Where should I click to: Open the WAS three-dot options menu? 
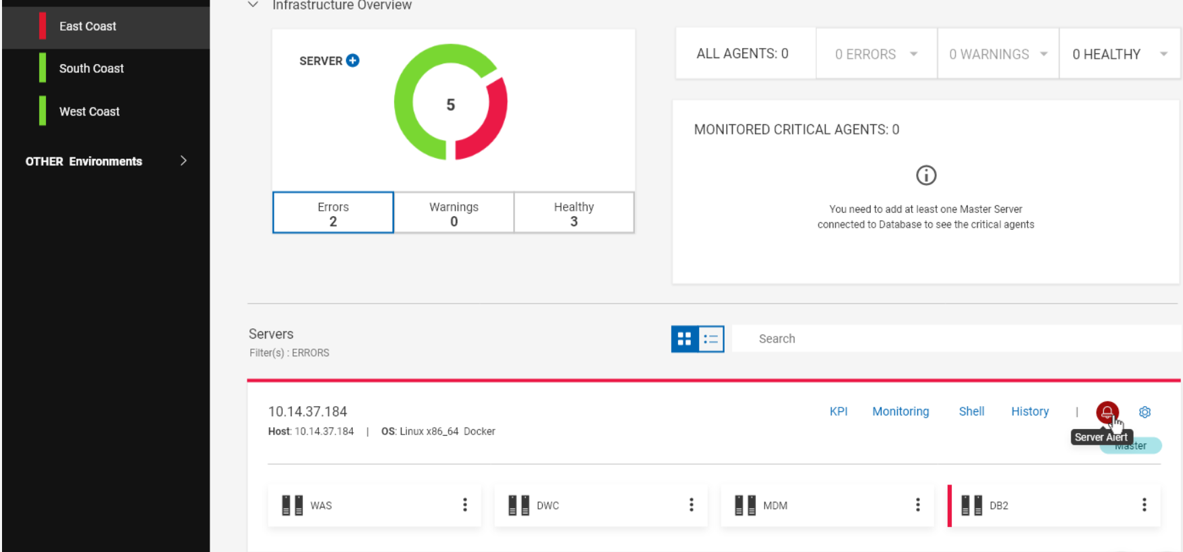pos(464,505)
